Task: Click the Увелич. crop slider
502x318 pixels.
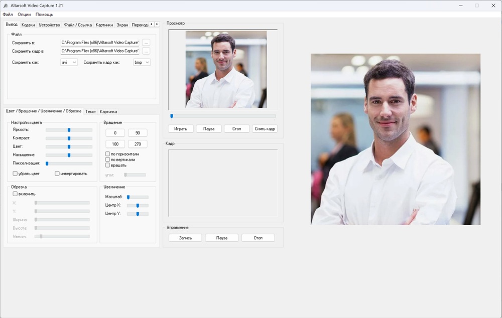Action: tap(62, 236)
